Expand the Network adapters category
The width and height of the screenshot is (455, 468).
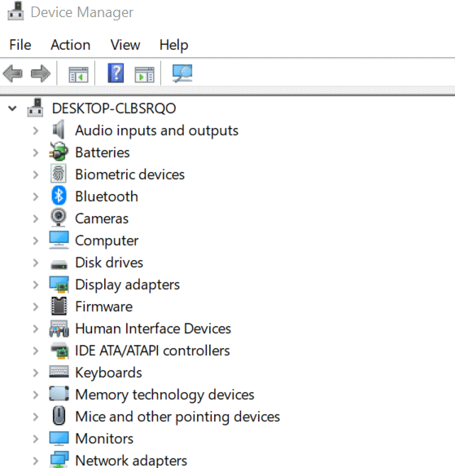point(36,461)
